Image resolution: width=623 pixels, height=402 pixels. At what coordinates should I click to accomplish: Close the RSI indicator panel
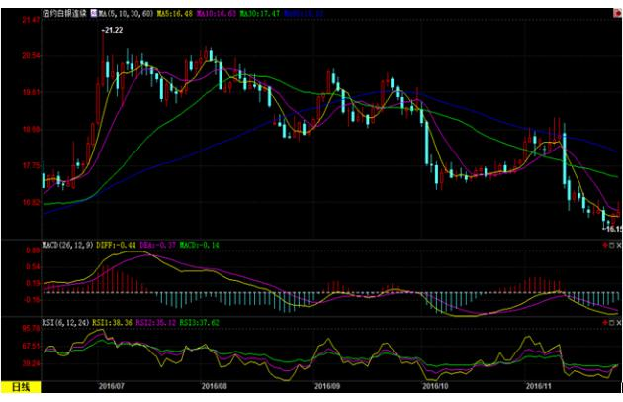(x=619, y=322)
